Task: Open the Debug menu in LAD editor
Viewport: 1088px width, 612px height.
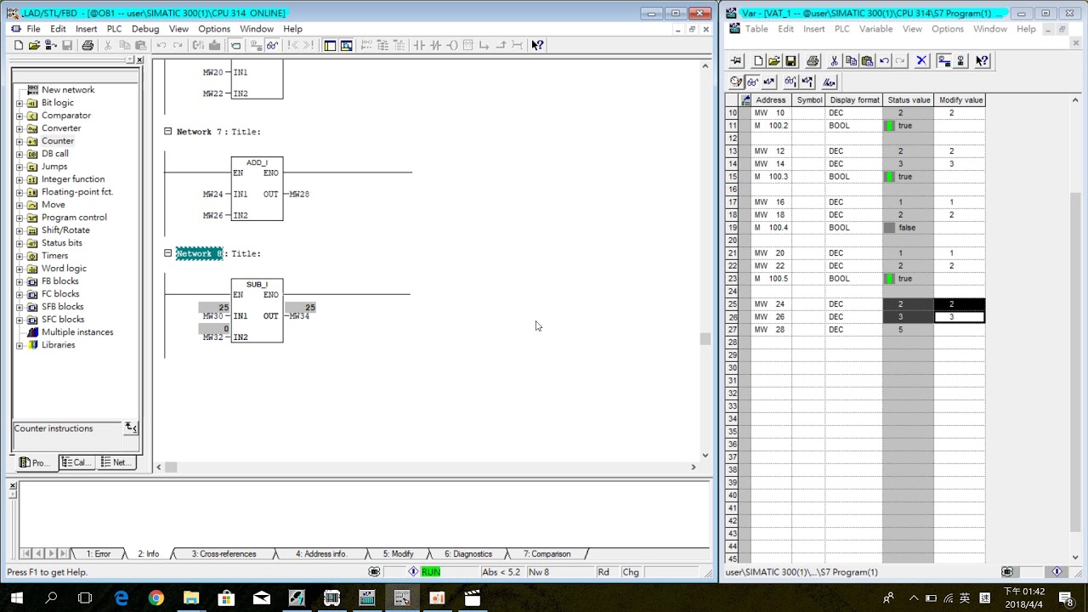Action: [145, 29]
